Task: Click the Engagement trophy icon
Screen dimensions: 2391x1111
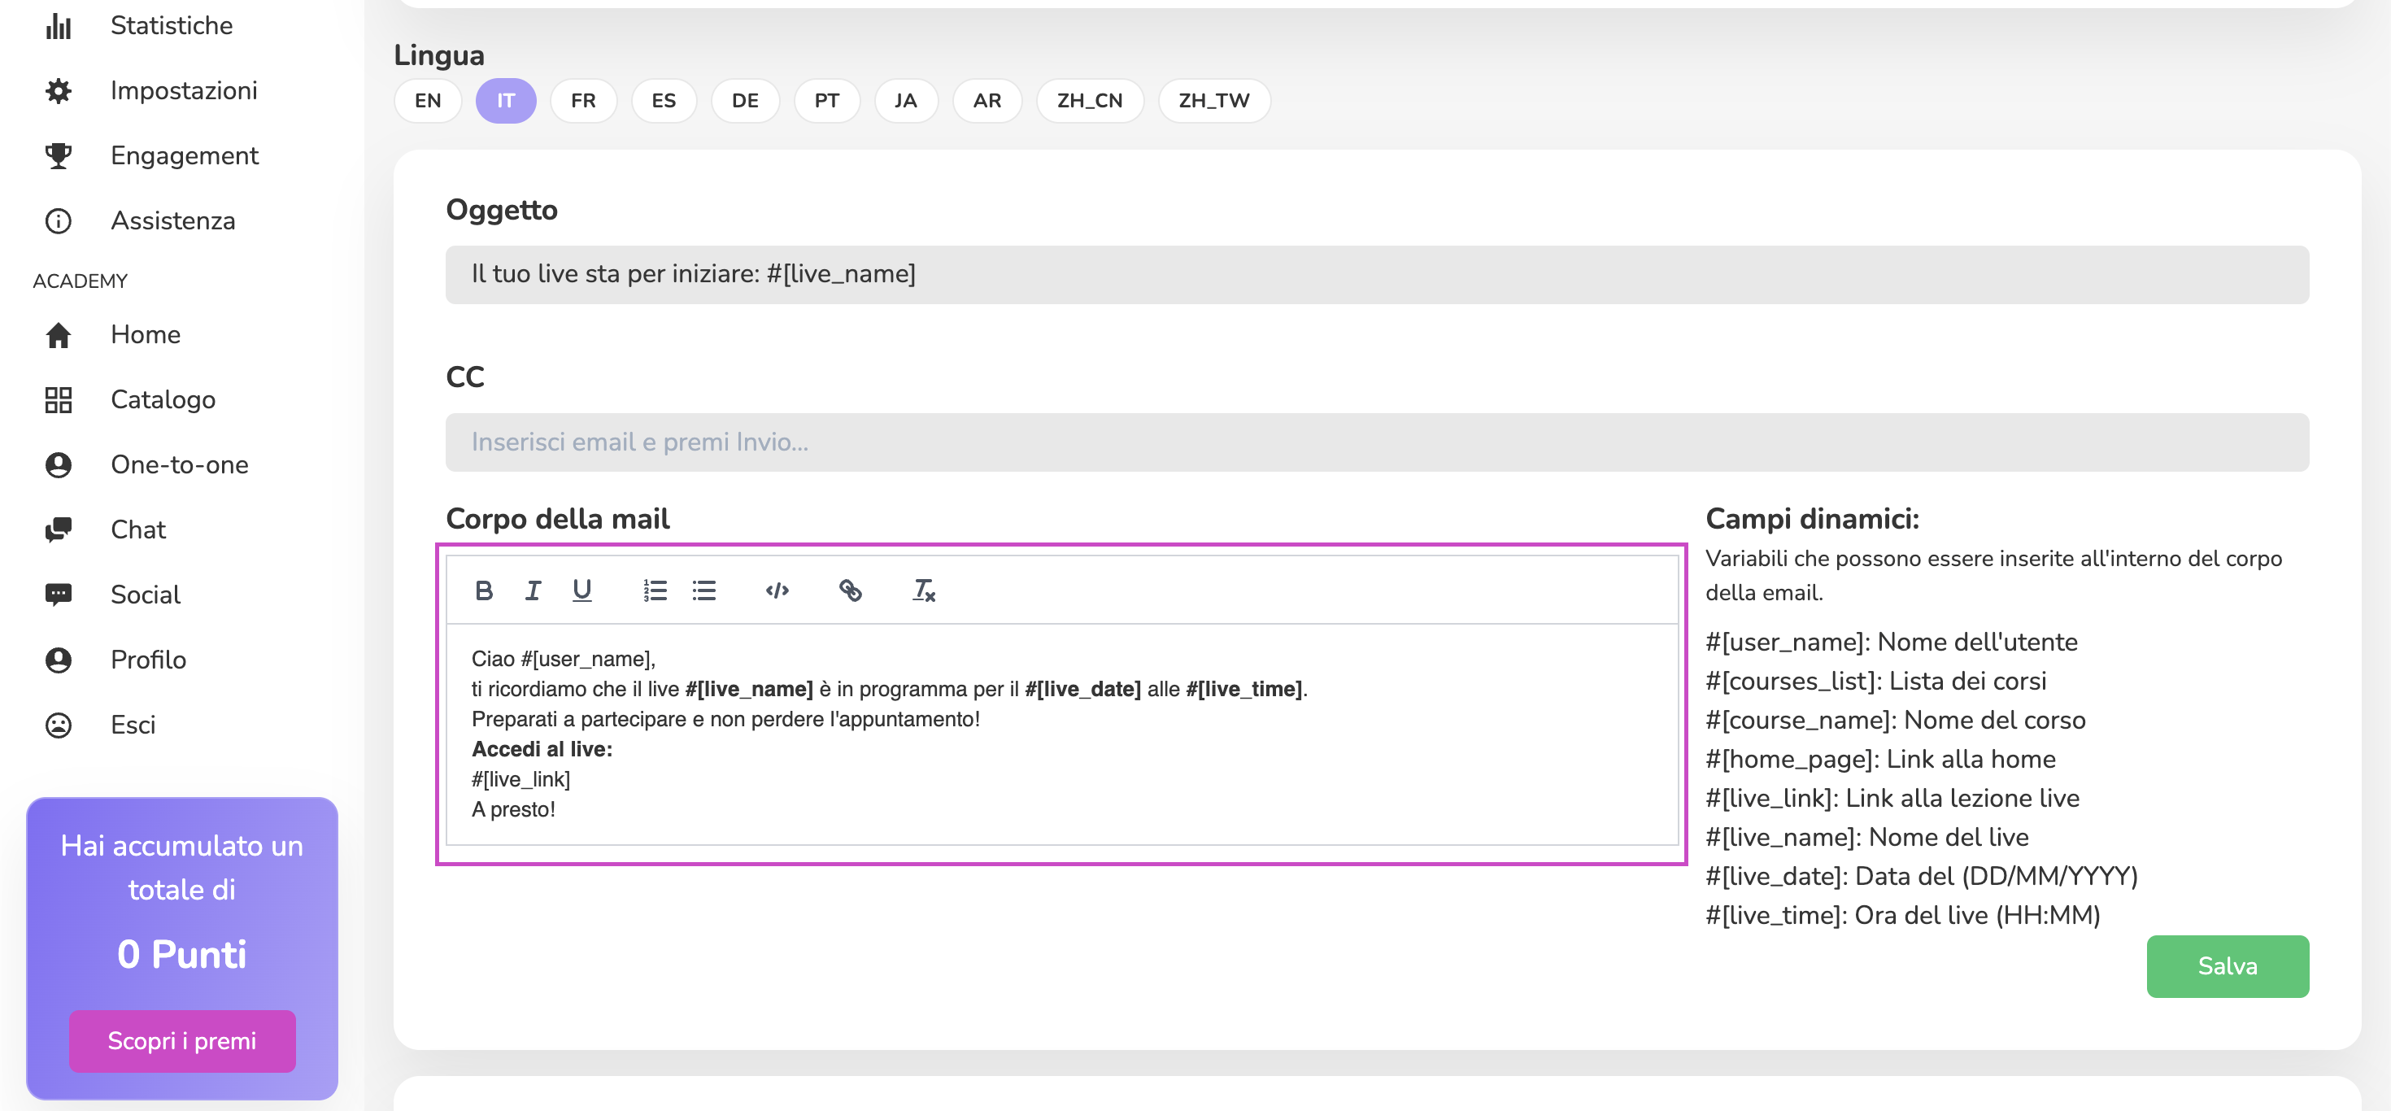Action: click(59, 156)
